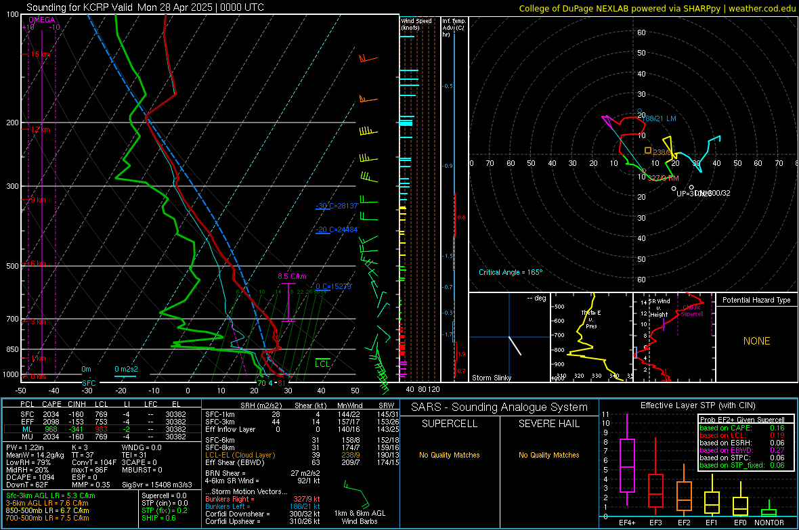This screenshot has height=530, width=799.
Task: Click the DCAPE = 1094 value
Action: point(30,477)
